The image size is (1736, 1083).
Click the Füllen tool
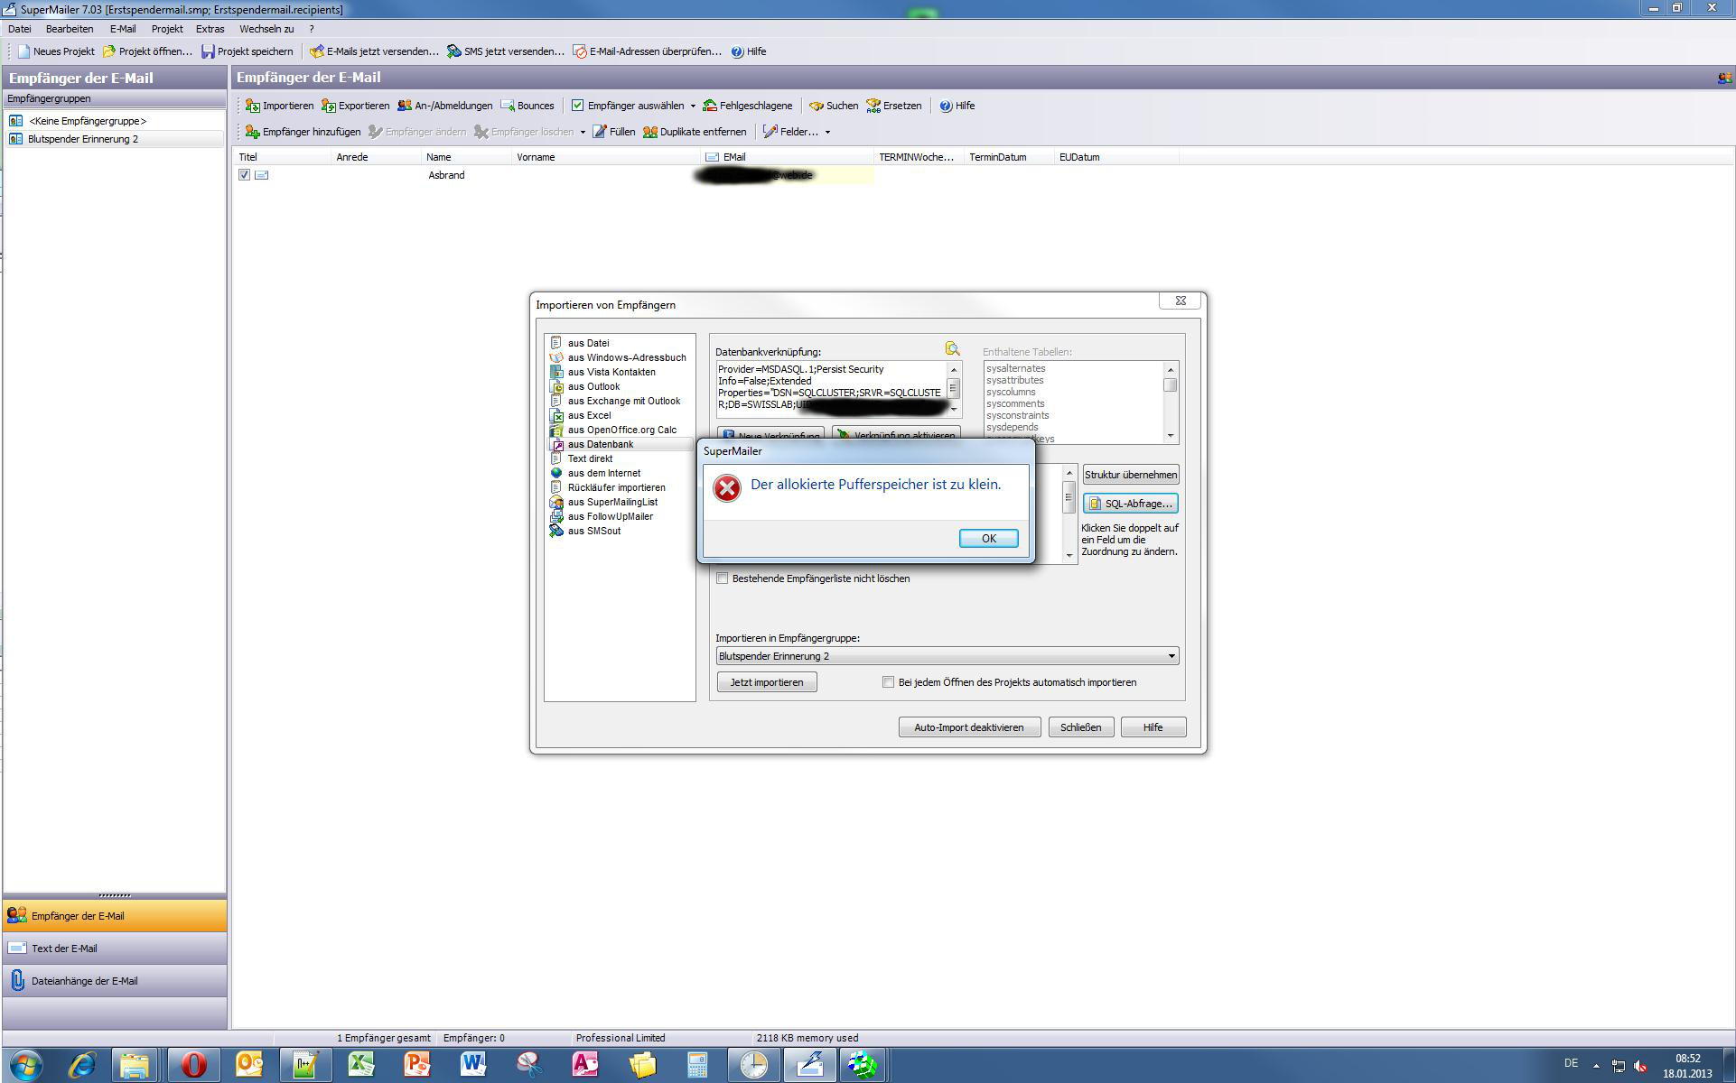point(613,132)
